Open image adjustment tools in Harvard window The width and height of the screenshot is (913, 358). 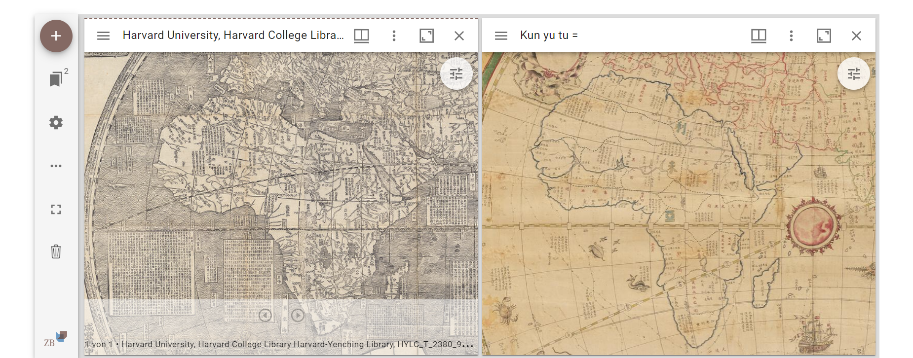coord(456,74)
